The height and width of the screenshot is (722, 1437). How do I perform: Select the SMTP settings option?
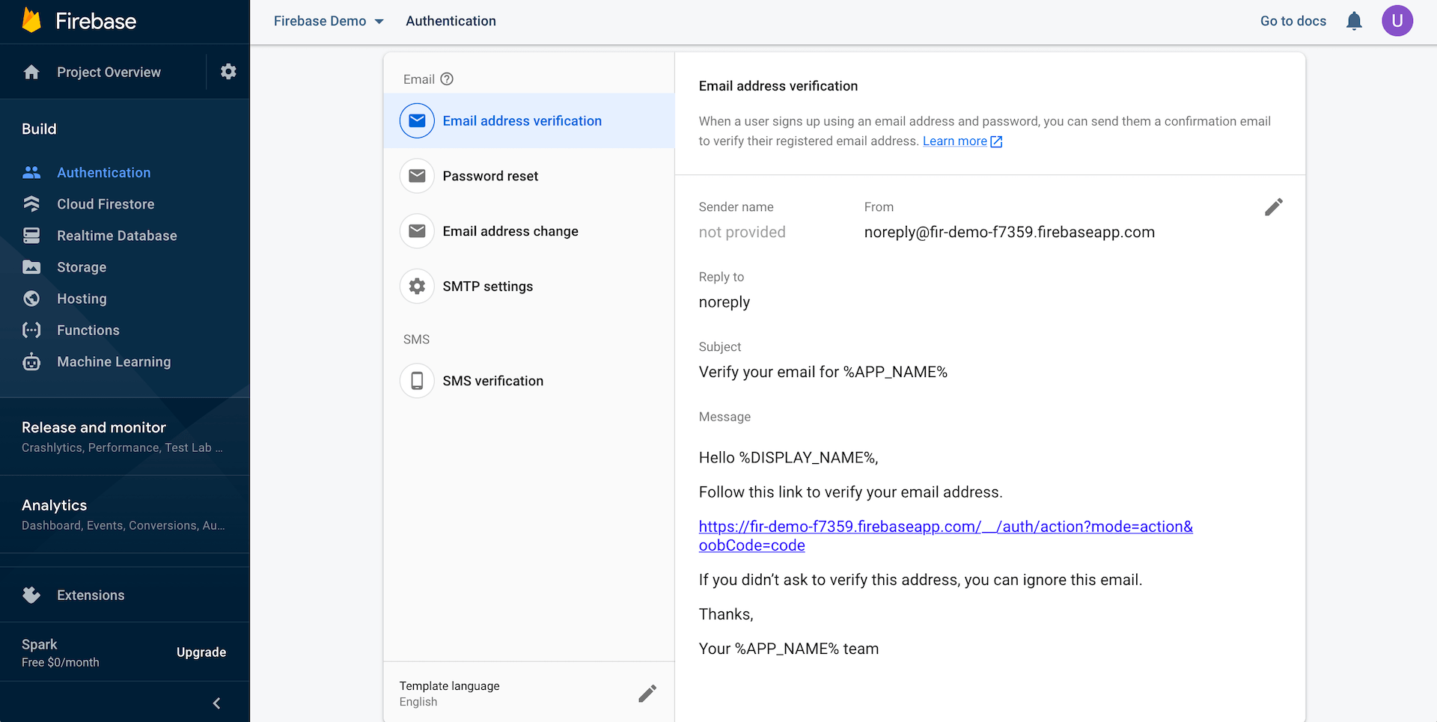[487, 287]
